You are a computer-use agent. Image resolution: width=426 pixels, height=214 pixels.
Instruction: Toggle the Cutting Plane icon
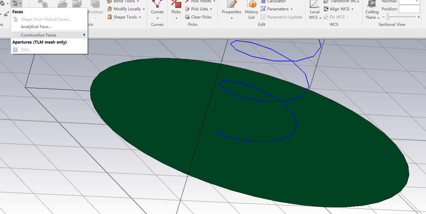(372, 4)
